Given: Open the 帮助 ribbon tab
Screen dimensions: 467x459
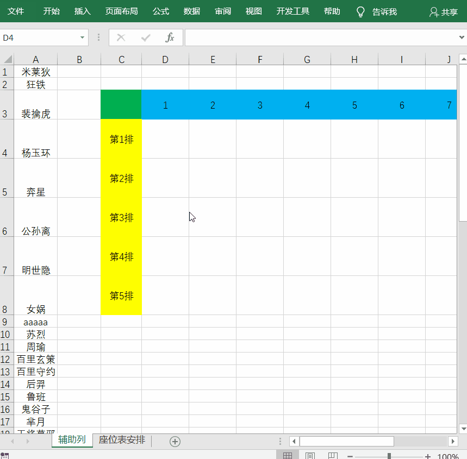Looking at the screenshot, I should pyautogui.click(x=332, y=11).
